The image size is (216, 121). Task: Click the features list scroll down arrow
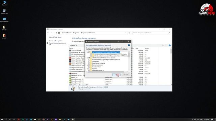click(129, 70)
